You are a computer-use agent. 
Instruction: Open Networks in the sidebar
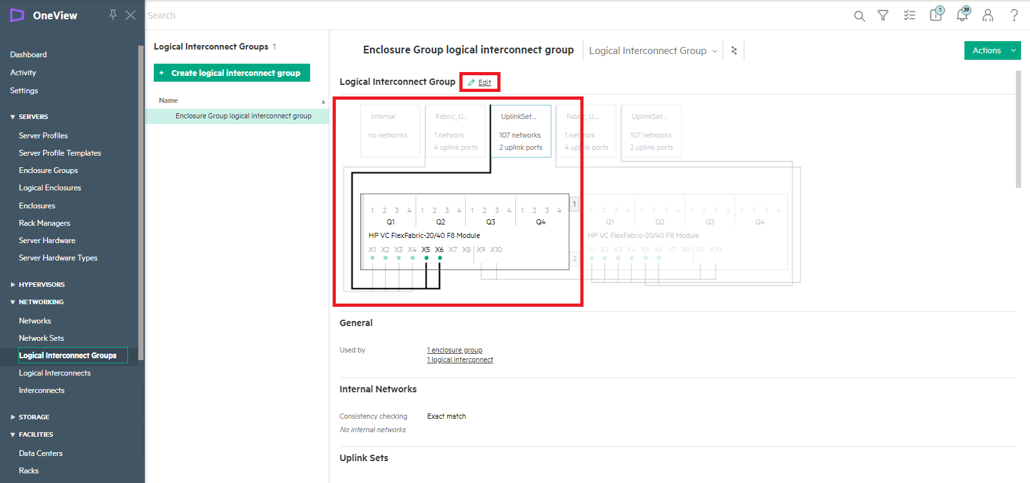(x=35, y=321)
